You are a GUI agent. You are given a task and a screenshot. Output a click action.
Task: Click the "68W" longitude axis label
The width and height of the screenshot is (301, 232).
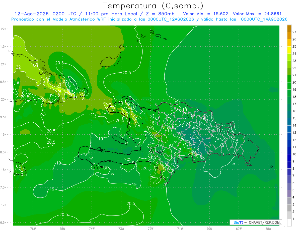(268, 228)
